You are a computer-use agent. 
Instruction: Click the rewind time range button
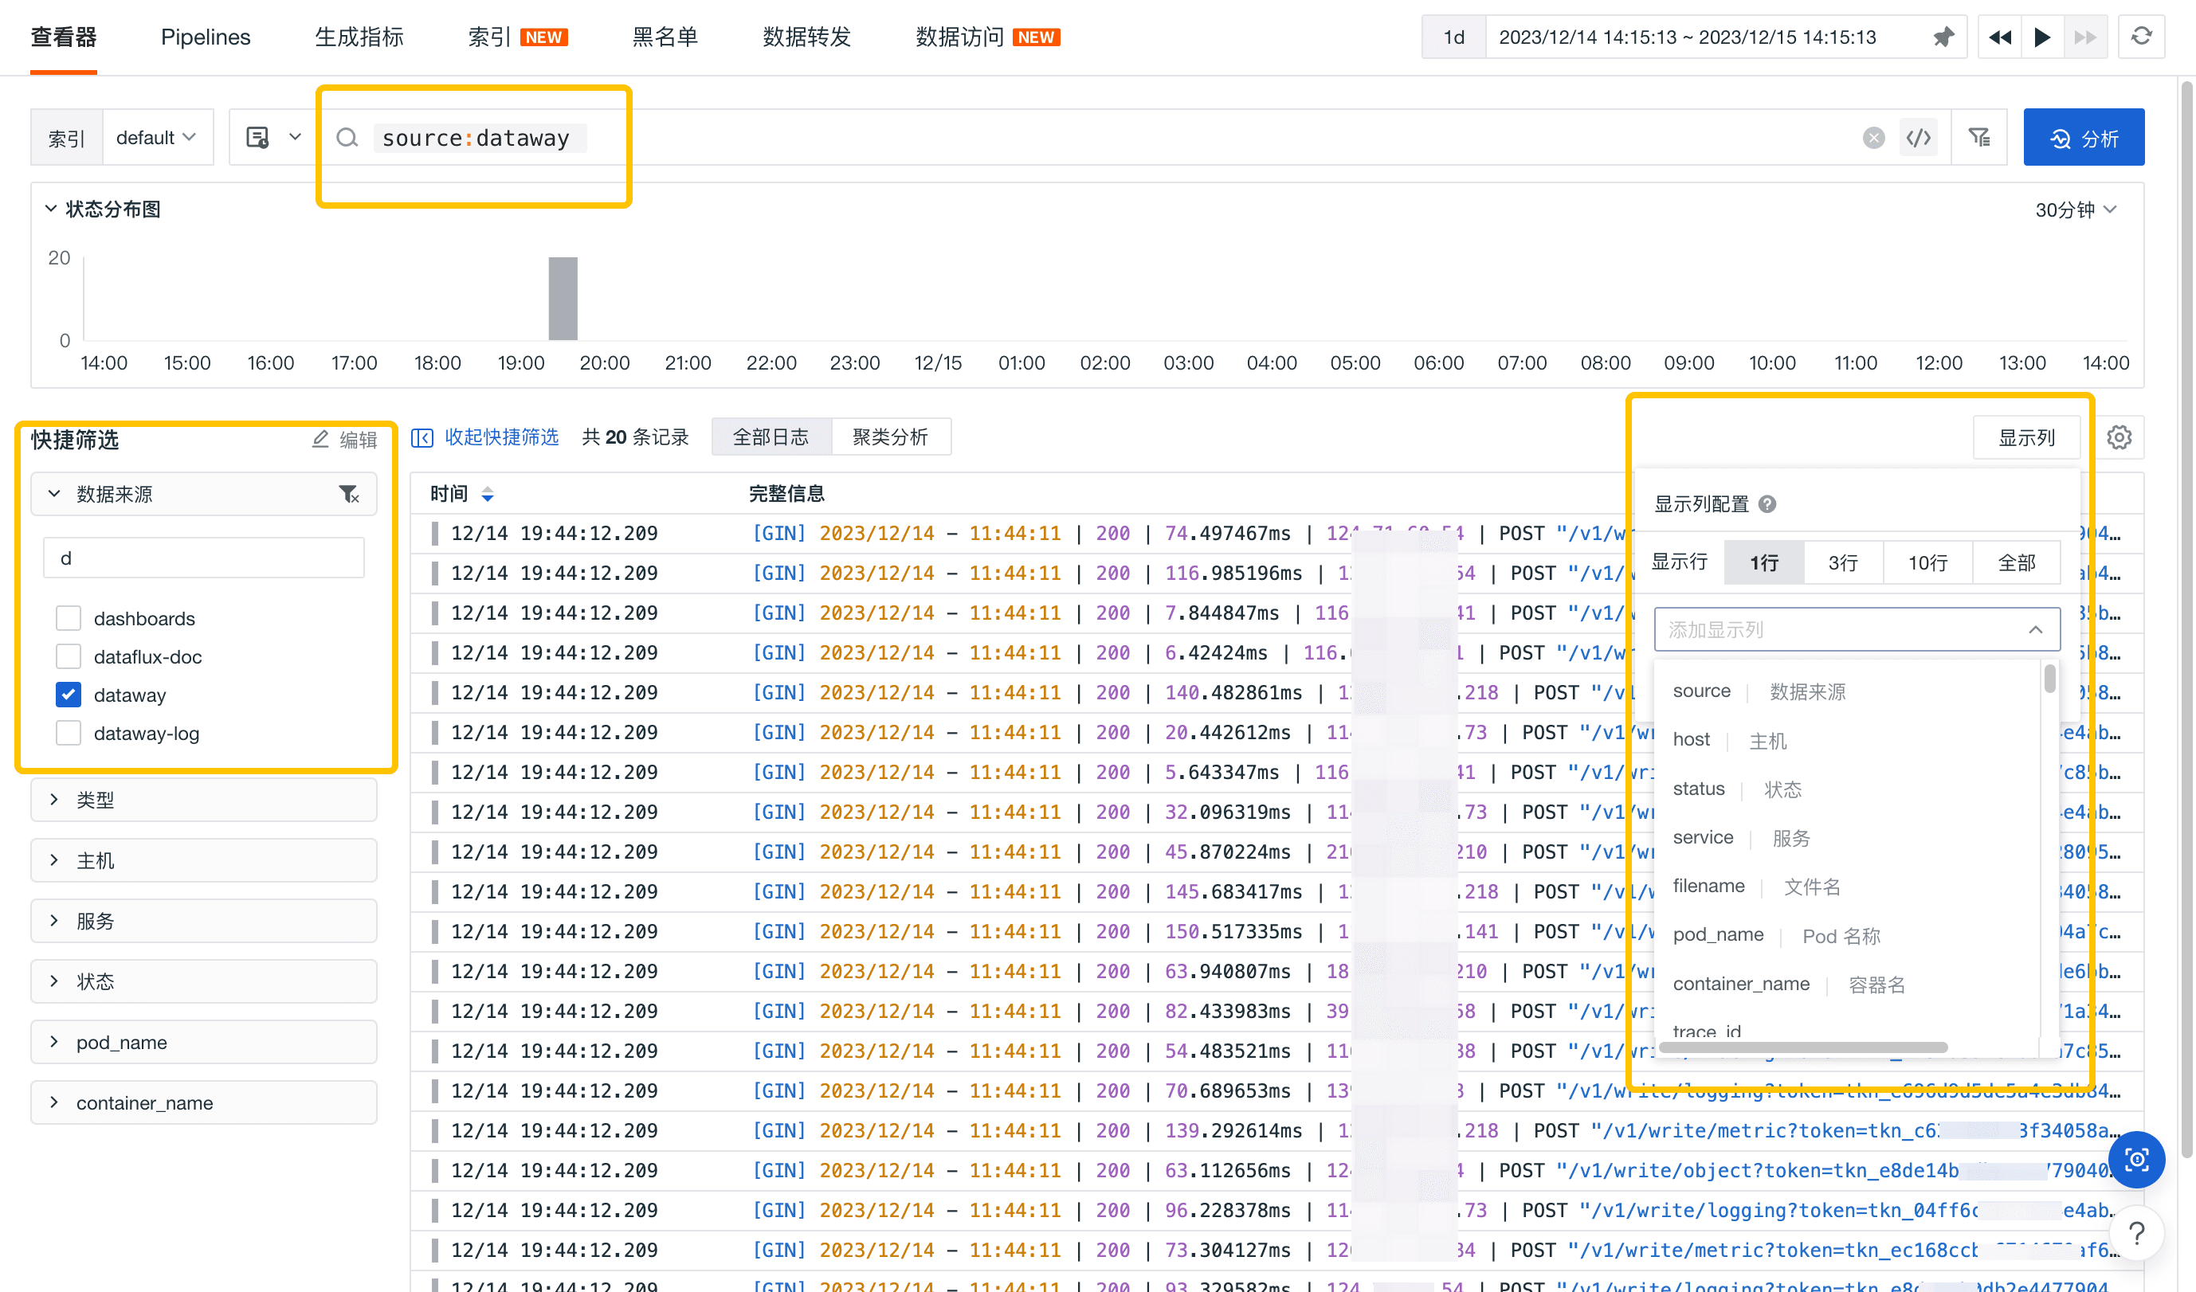[x=1999, y=37]
